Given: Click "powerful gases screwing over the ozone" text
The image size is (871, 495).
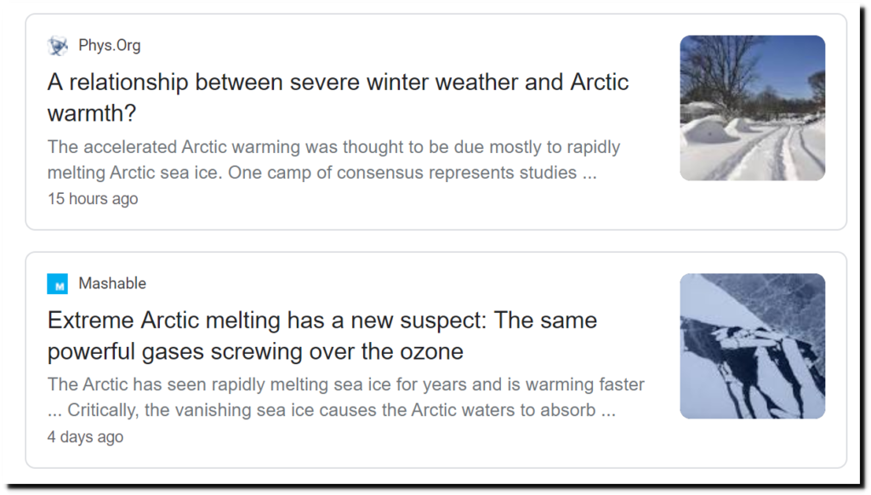Looking at the screenshot, I should (x=255, y=350).
